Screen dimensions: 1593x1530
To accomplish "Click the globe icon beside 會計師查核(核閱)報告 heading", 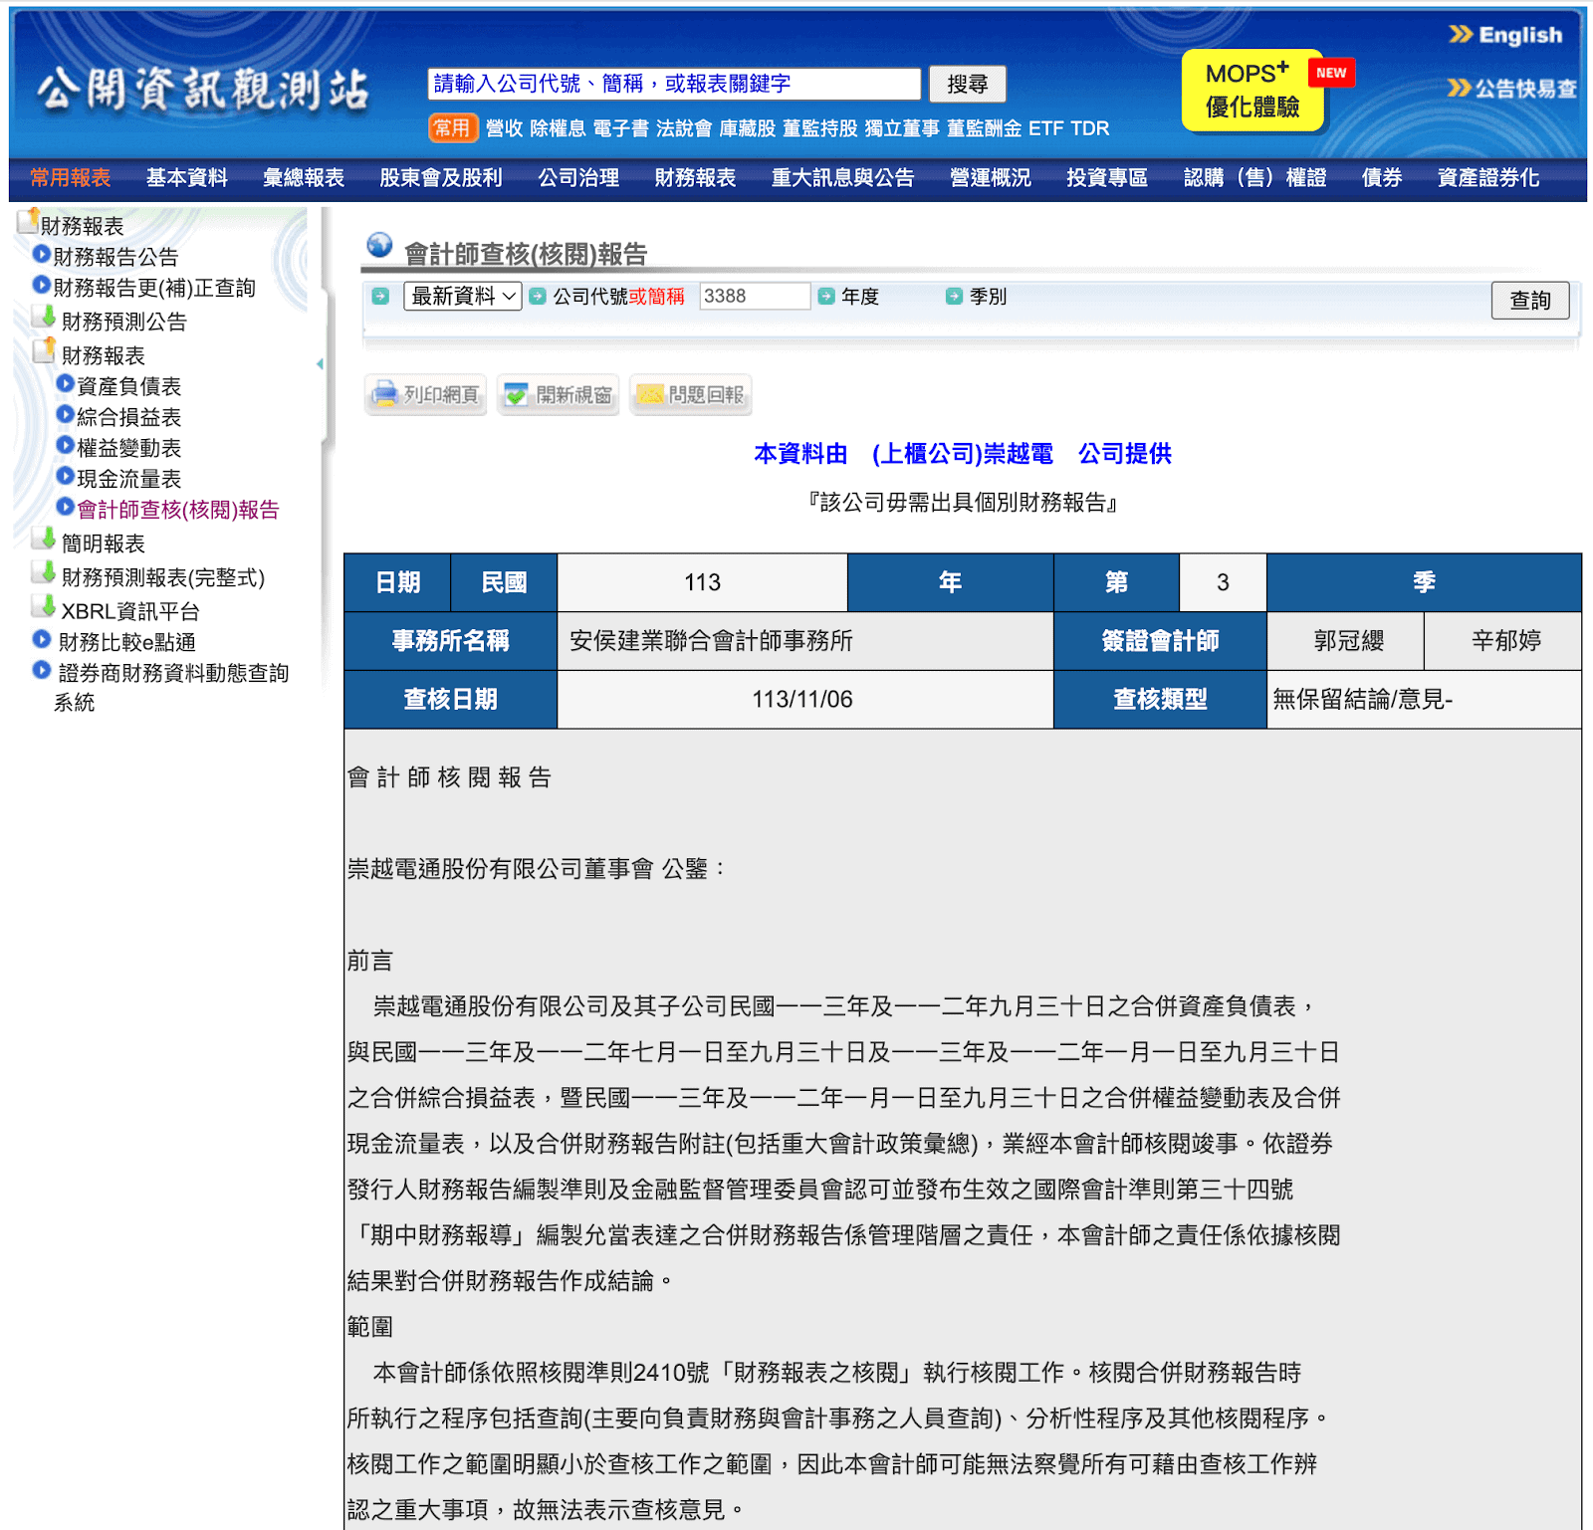I will pyautogui.click(x=379, y=245).
